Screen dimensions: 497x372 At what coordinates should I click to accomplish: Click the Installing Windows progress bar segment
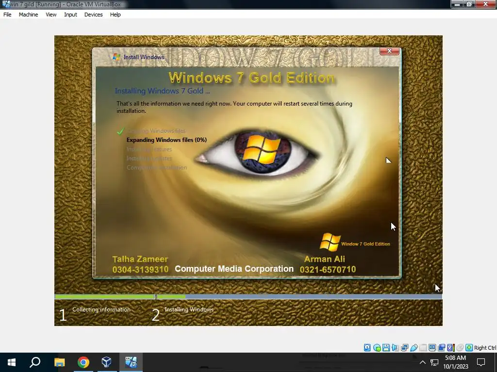(x=299, y=297)
